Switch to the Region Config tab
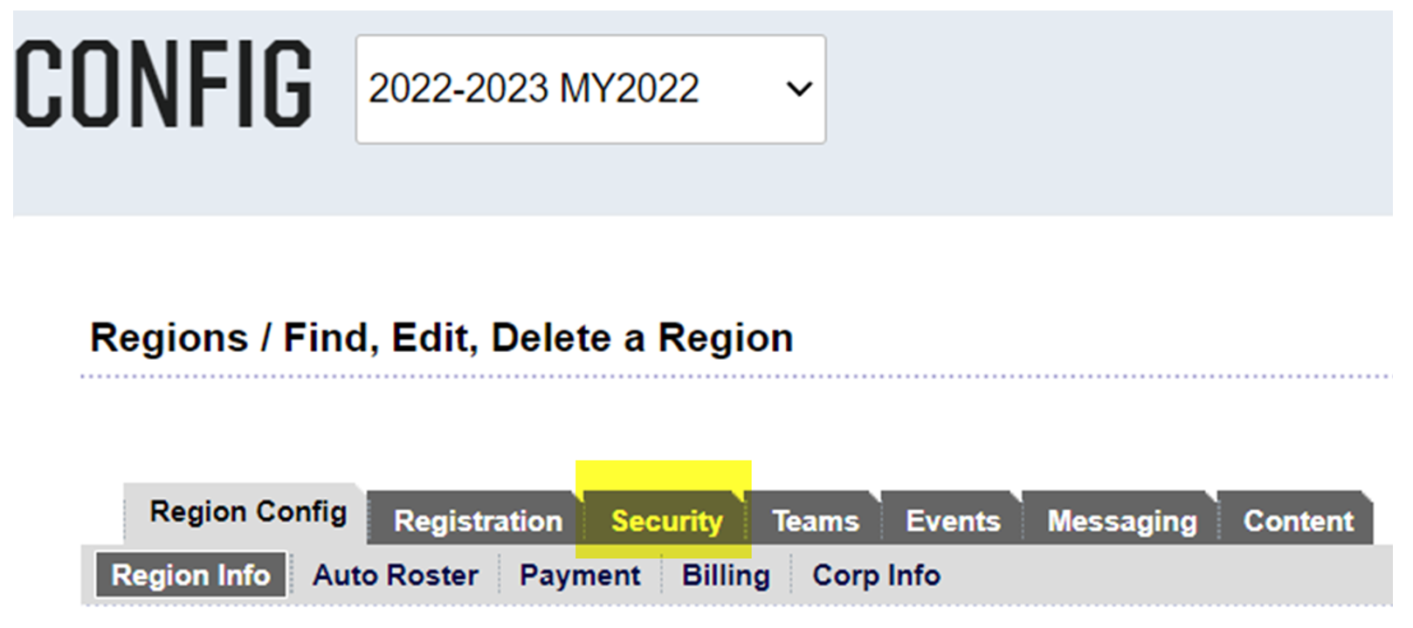This screenshot has height=628, width=1413. 248,512
